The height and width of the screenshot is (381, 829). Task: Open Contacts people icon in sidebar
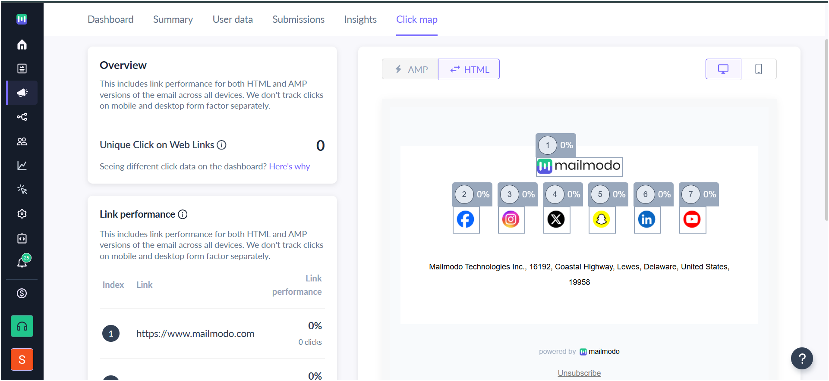tap(22, 141)
